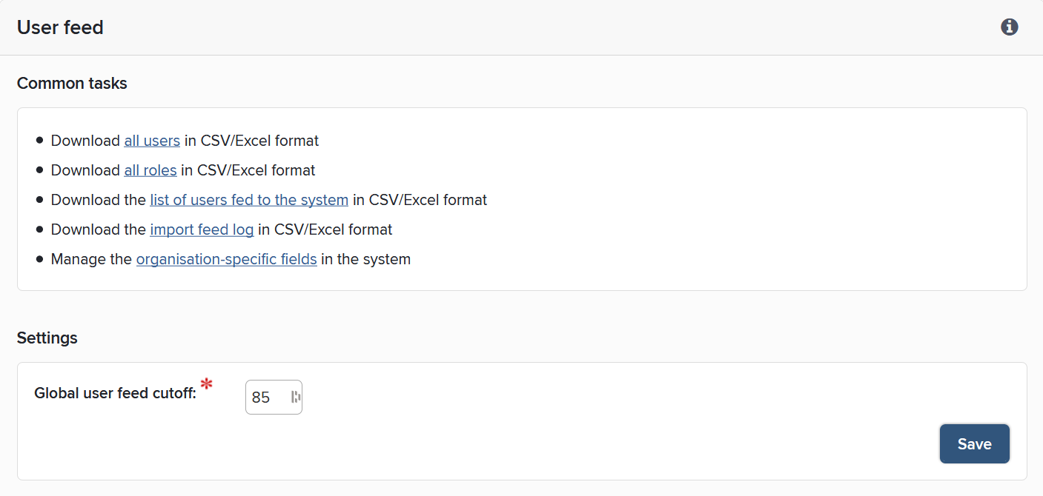Click the Settings section heading
1043x496 pixels.
pyautogui.click(x=47, y=338)
